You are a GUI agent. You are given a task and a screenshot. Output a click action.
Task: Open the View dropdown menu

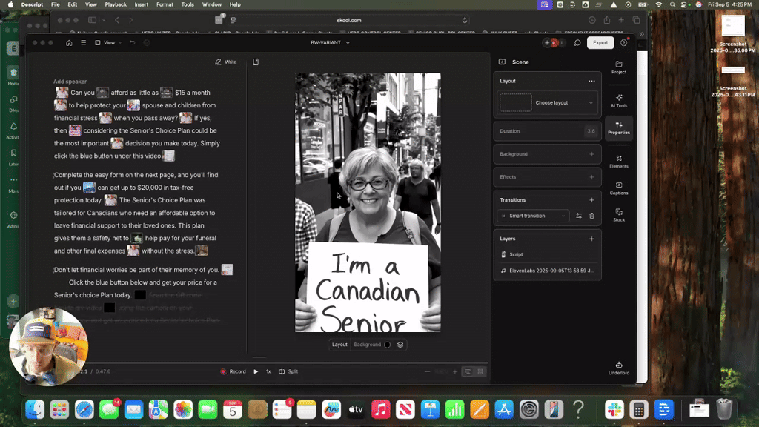(x=108, y=42)
